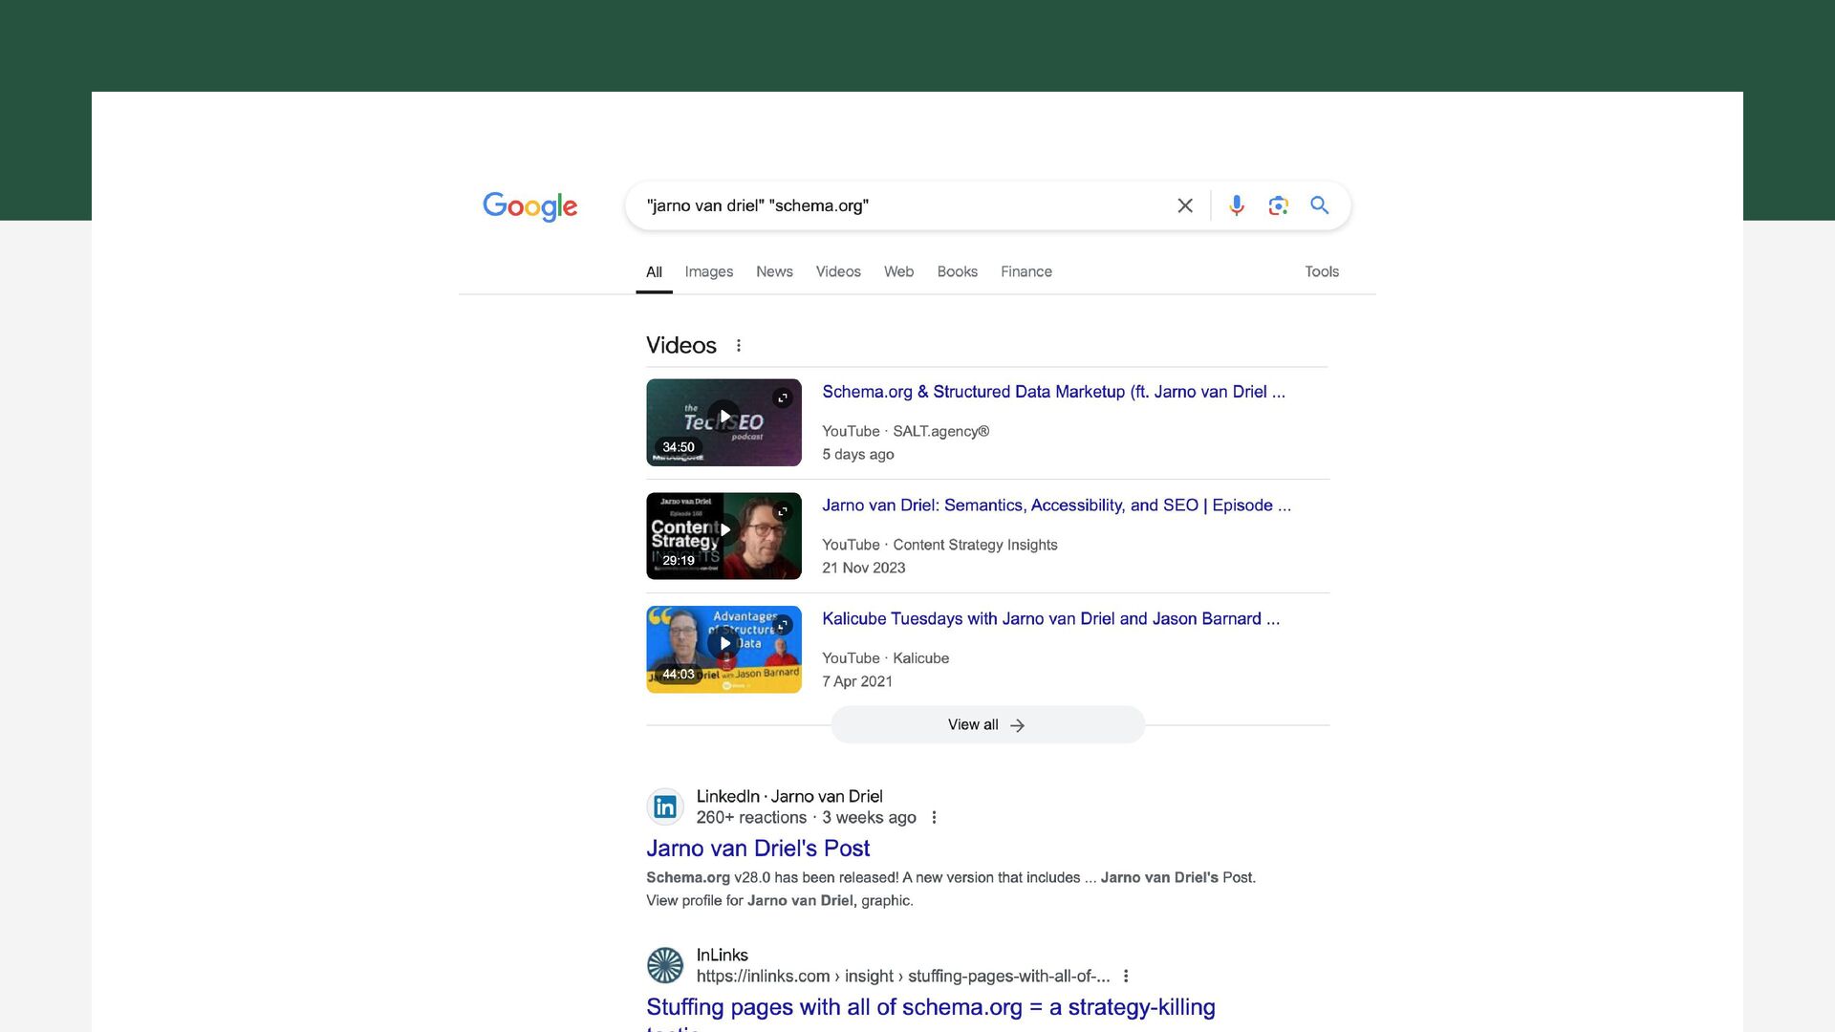Switch to the News tab
This screenshot has width=1835, height=1032.
774,272
